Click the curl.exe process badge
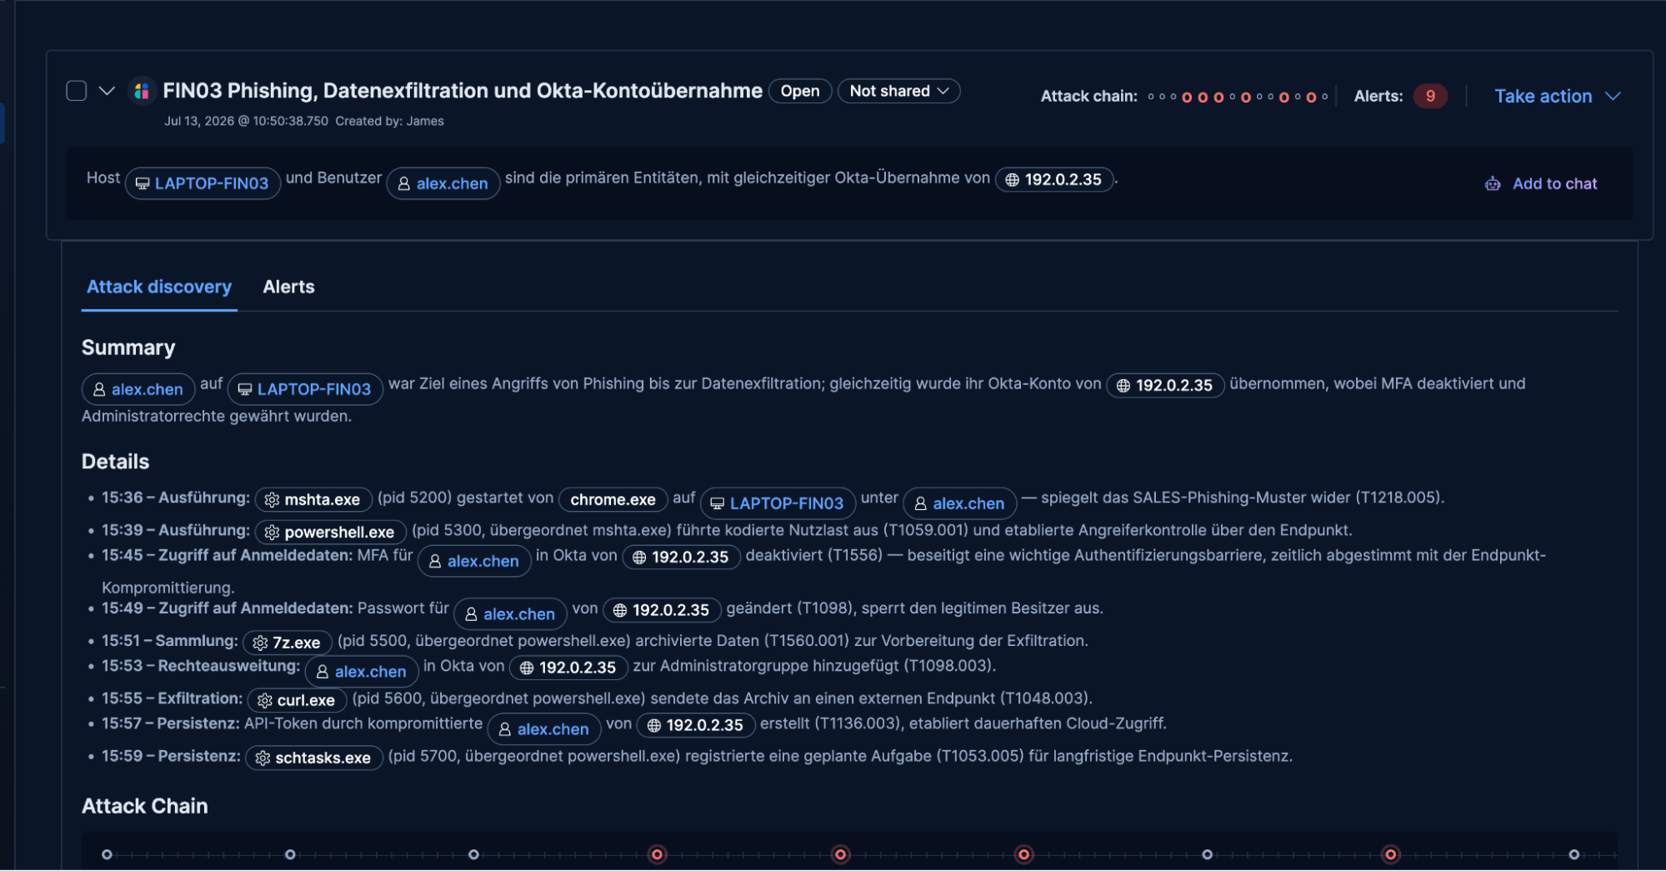The width and height of the screenshot is (1666, 871). [x=297, y=700]
